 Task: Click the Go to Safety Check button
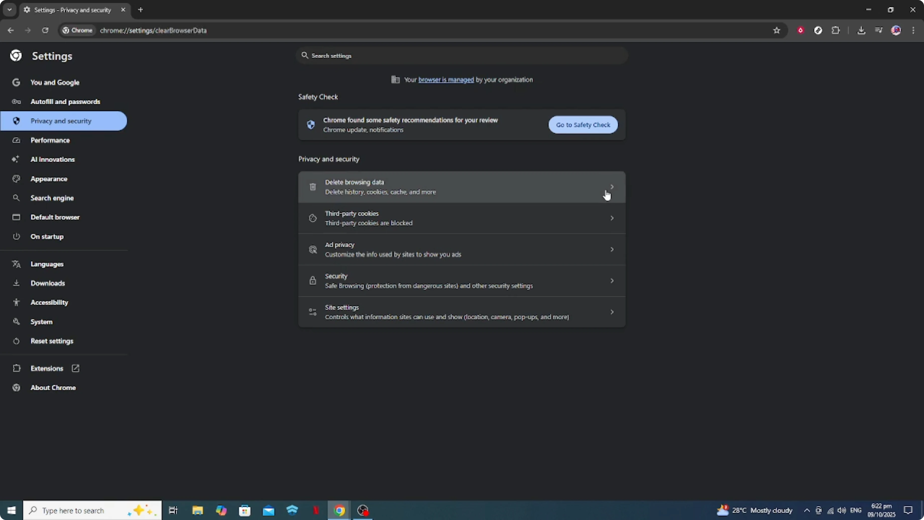point(583,125)
